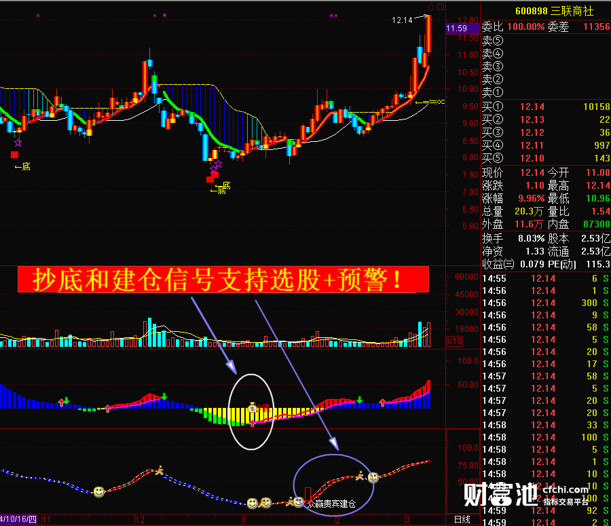Select the 买⑤ row priced 12.10

[546, 157]
